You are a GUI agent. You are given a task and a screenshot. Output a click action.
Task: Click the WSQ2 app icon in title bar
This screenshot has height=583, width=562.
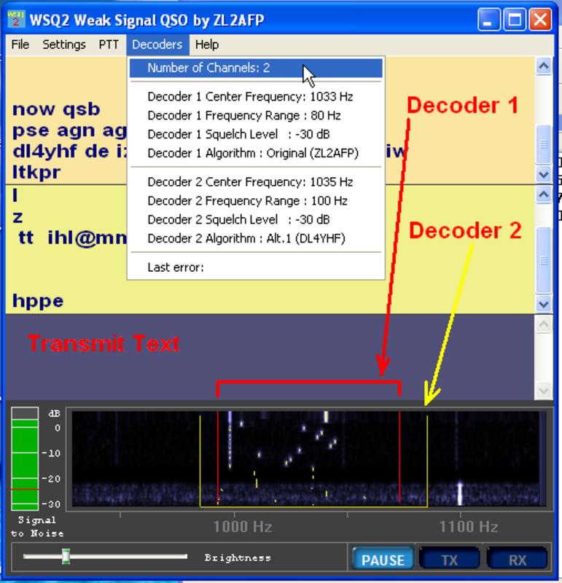pyautogui.click(x=12, y=19)
